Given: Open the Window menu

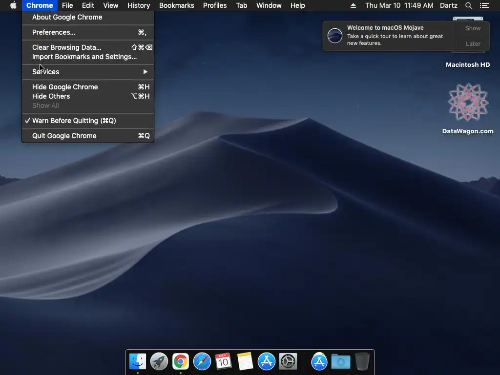Looking at the screenshot, I should 269,5.
